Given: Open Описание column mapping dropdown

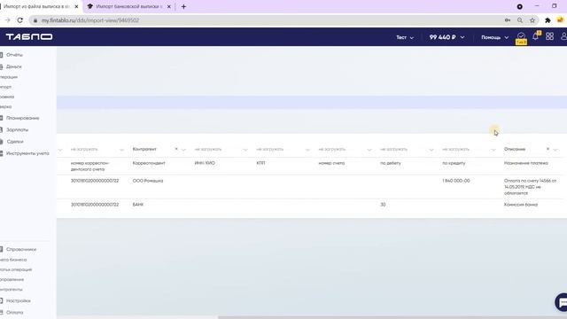Looking at the screenshot, I should pyautogui.click(x=555, y=150).
